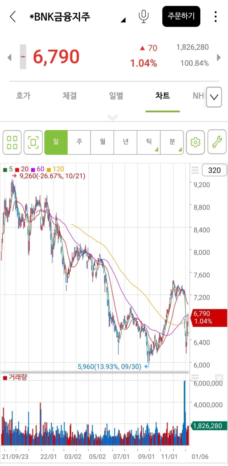Select the 주 weekly period
This screenshot has height=466, width=228.
[x=79, y=142]
